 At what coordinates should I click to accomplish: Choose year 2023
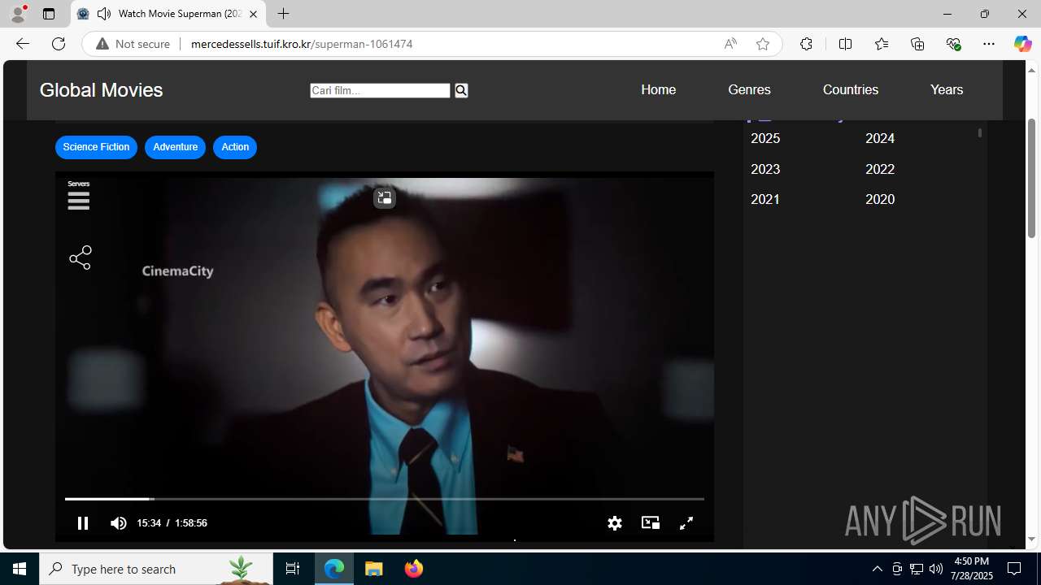[x=765, y=169]
